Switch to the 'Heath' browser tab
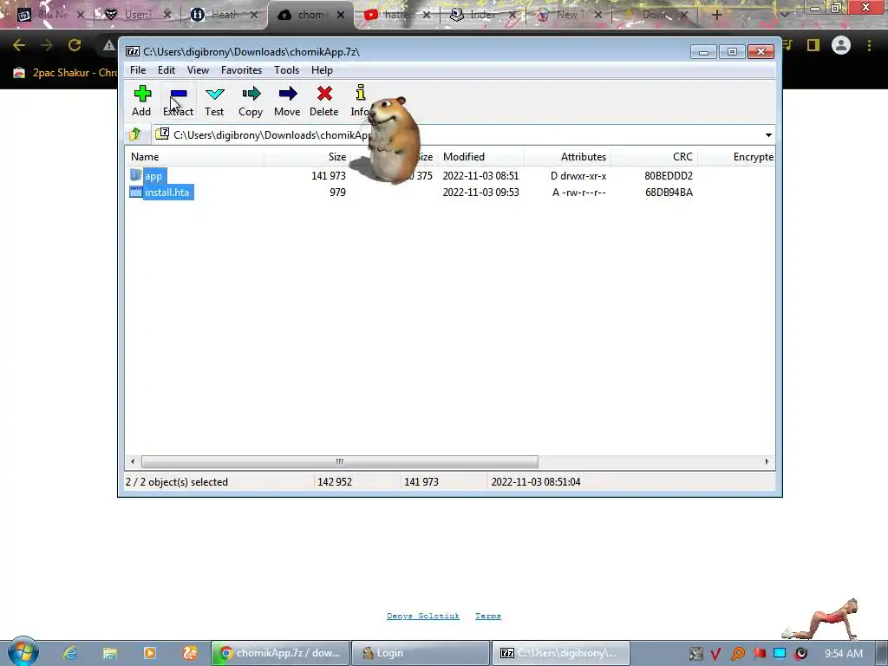 click(x=225, y=15)
